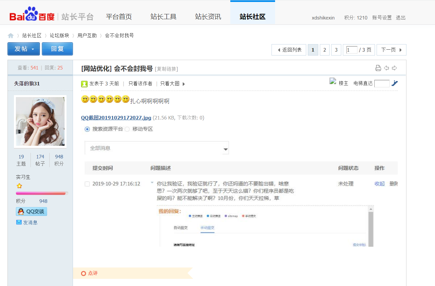The image size is (435, 286).
Task: Expand the 发帖 button dropdown arrow
Action: click(x=33, y=49)
